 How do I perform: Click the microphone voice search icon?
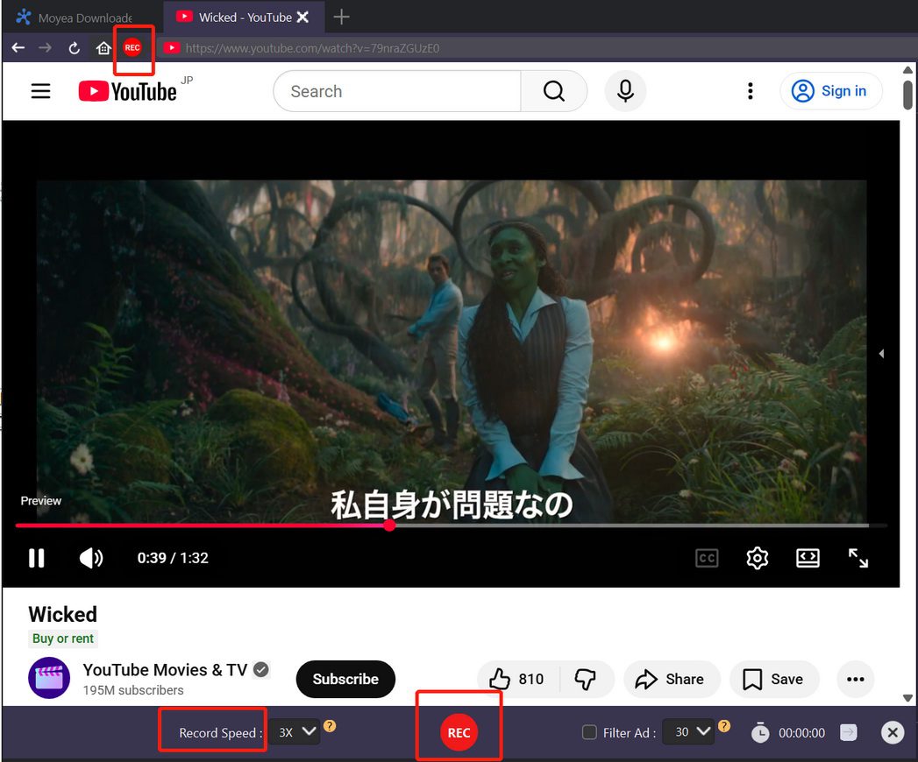tap(625, 91)
